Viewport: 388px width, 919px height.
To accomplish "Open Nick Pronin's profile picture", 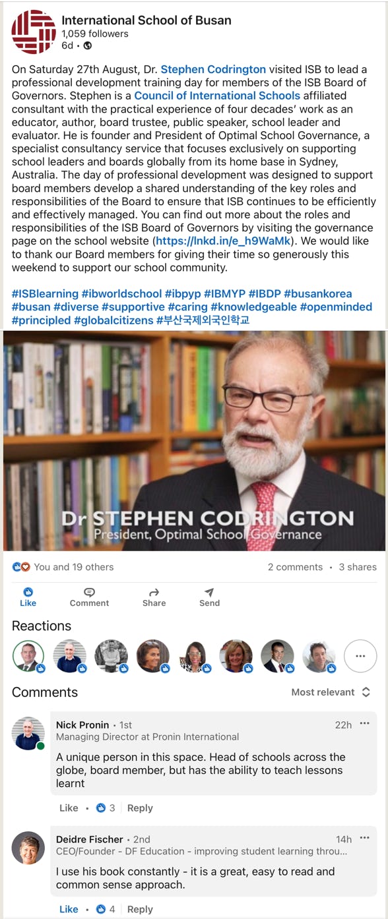I will [28, 733].
